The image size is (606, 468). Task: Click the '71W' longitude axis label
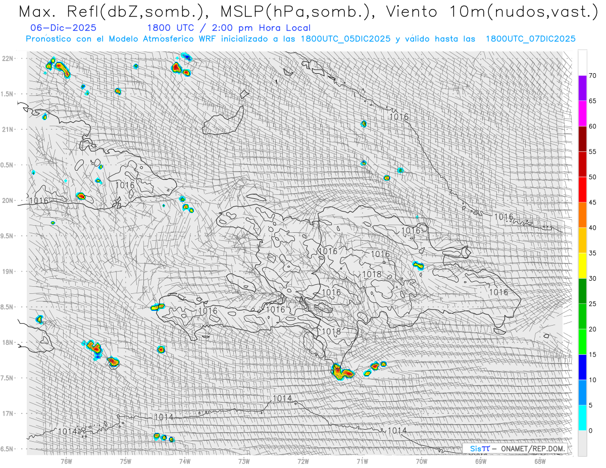click(362, 460)
